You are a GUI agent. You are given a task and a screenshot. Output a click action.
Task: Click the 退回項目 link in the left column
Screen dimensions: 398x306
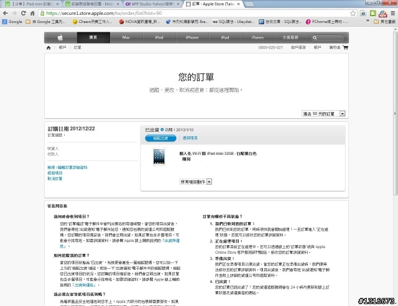[x=55, y=173]
